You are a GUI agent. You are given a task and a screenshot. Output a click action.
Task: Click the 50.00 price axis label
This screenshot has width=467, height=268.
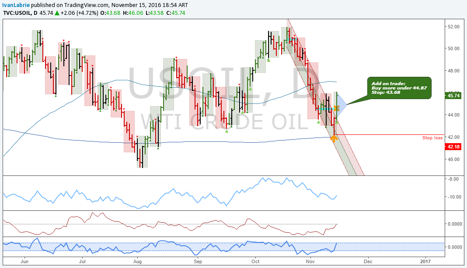point(453,48)
